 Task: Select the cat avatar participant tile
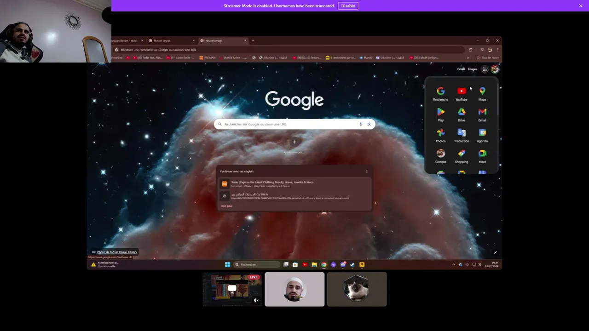tap(357, 289)
